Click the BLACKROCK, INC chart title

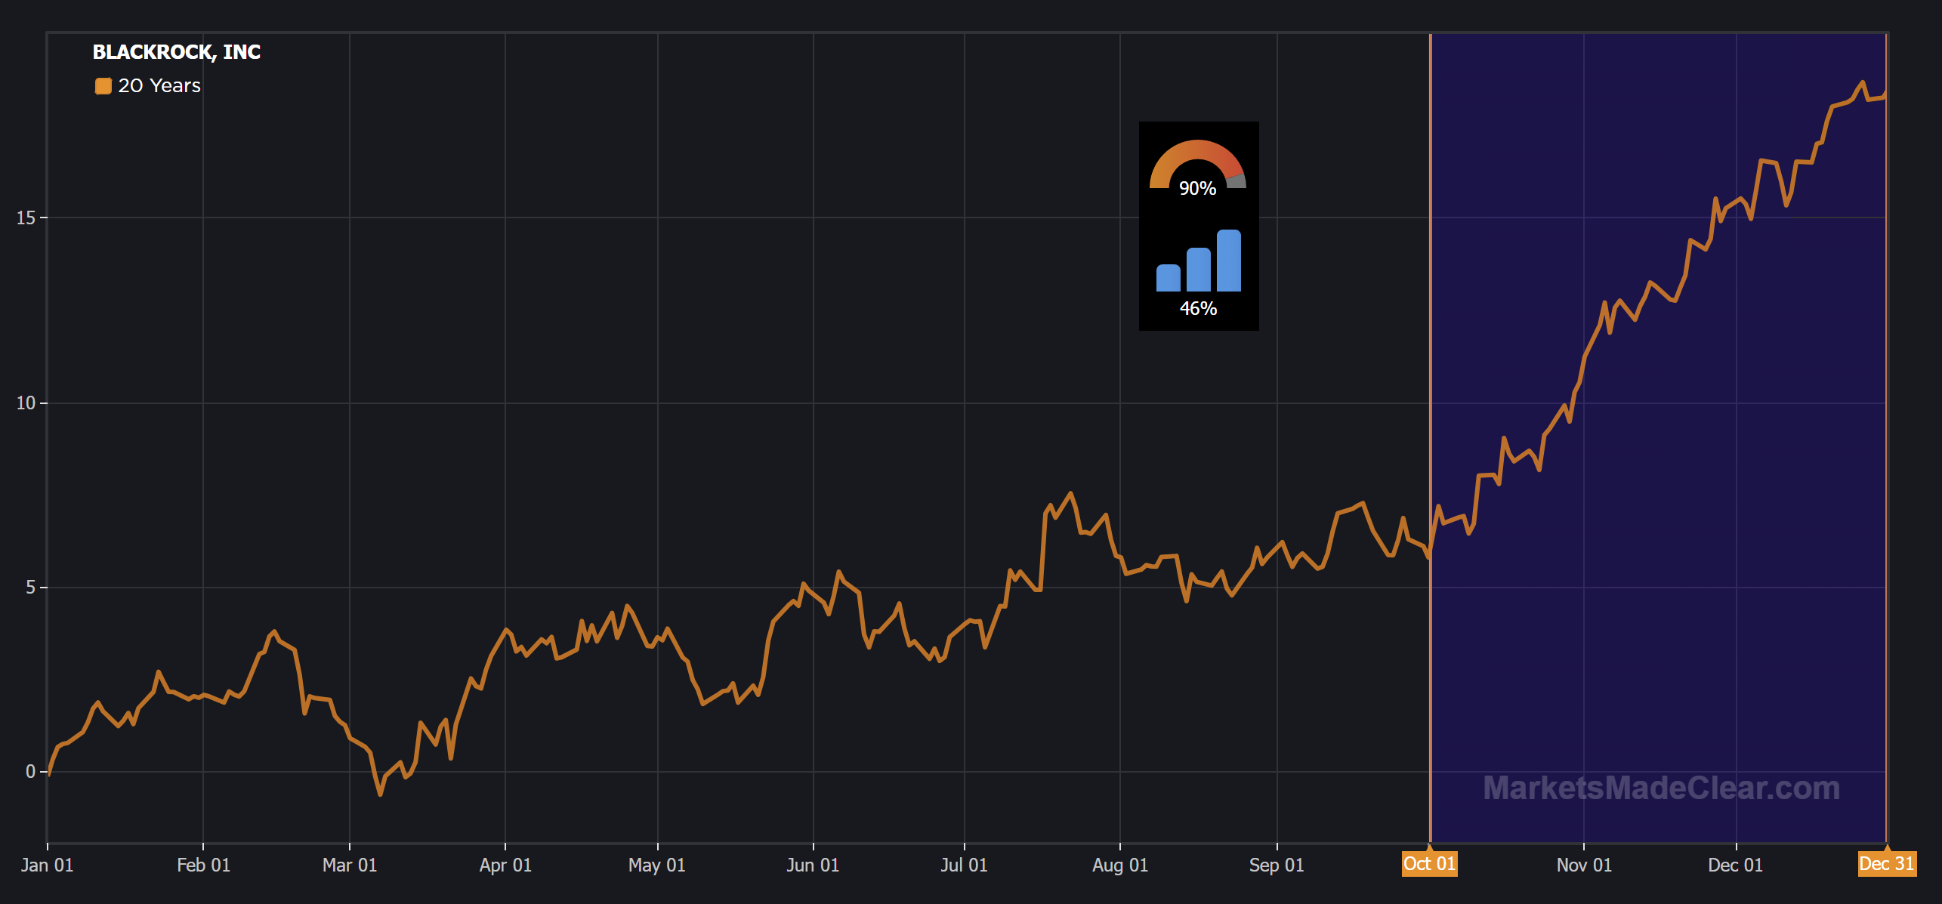pyautogui.click(x=177, y=52)
